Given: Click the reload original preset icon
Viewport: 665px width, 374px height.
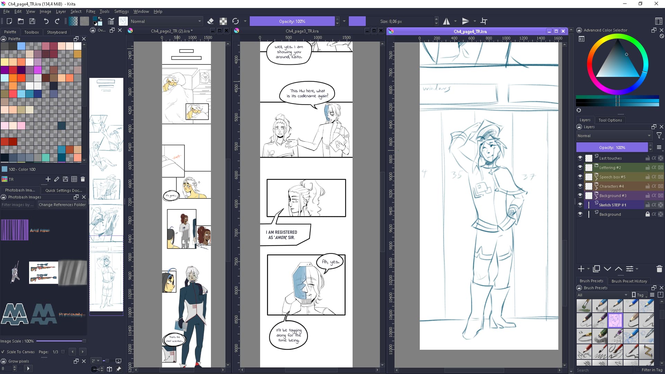Looking at the screenshot, I should (236, 21).
